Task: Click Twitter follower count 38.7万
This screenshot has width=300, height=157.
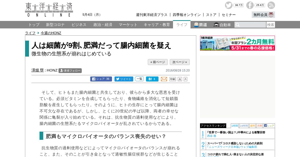Action: click(239, 5)
